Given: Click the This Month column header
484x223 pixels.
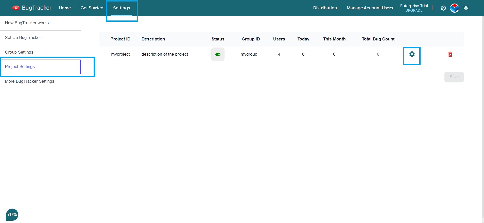Looking at the screenshot, I should tap(334, 39).
